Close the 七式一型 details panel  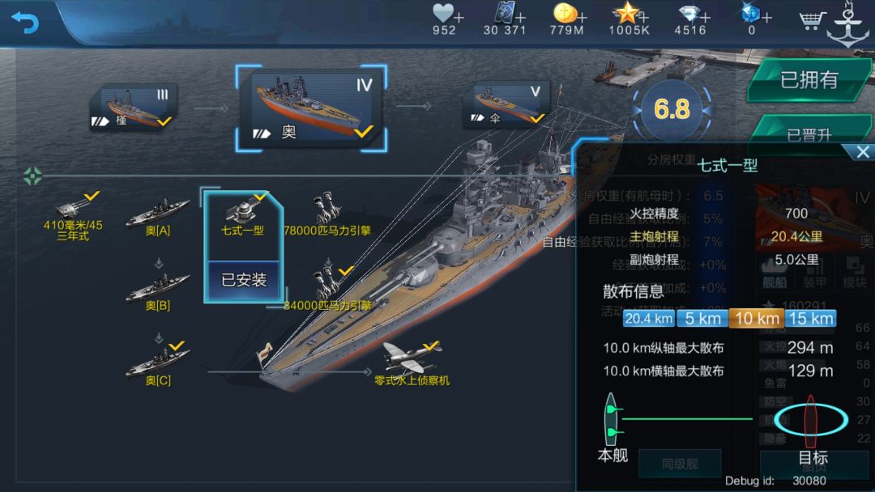click(862, 151)
